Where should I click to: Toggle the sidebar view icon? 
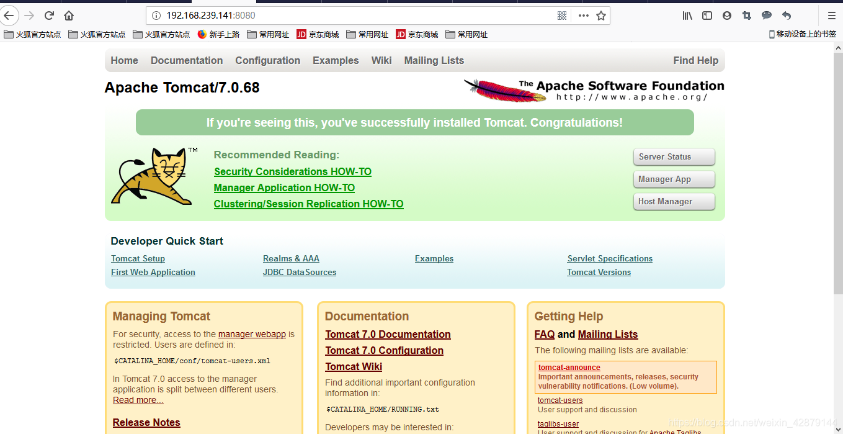[x=707, y=16]
